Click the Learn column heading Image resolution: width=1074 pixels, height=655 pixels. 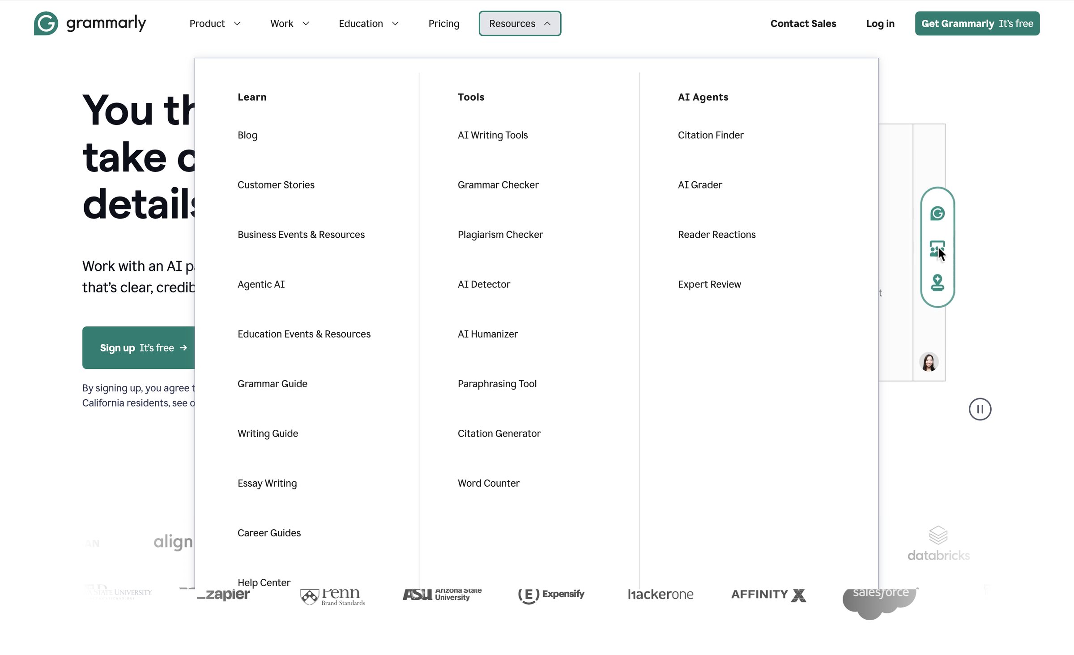pos(252,97)
